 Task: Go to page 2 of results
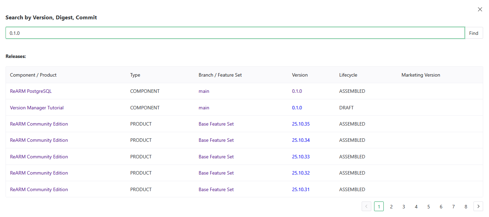point(391,206)
